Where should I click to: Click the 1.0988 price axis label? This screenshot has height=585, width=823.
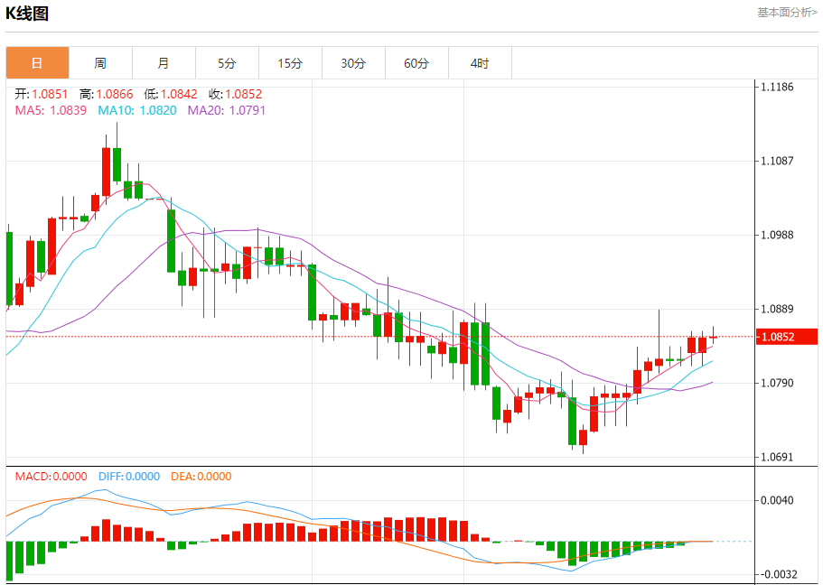pyautogui.click(x=777, y=235)
